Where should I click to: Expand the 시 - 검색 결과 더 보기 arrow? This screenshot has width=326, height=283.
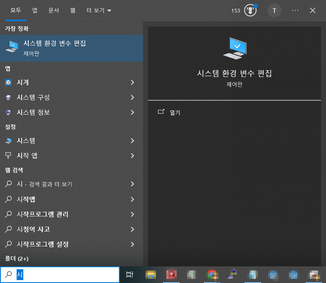[132, 184]
